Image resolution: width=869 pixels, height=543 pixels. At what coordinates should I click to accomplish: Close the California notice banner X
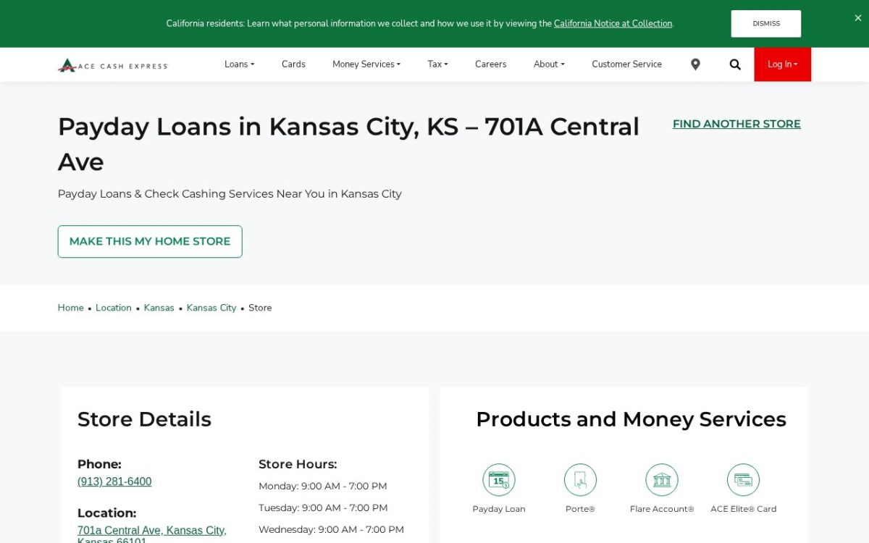point(858,18)
